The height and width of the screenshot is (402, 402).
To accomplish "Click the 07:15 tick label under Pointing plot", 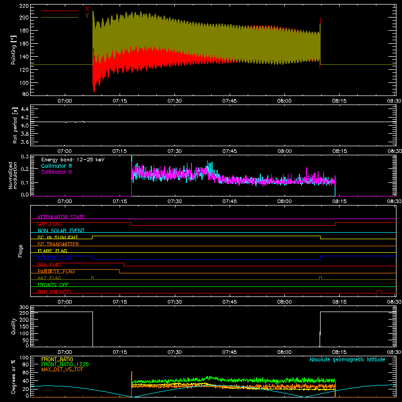I will 120,101.
